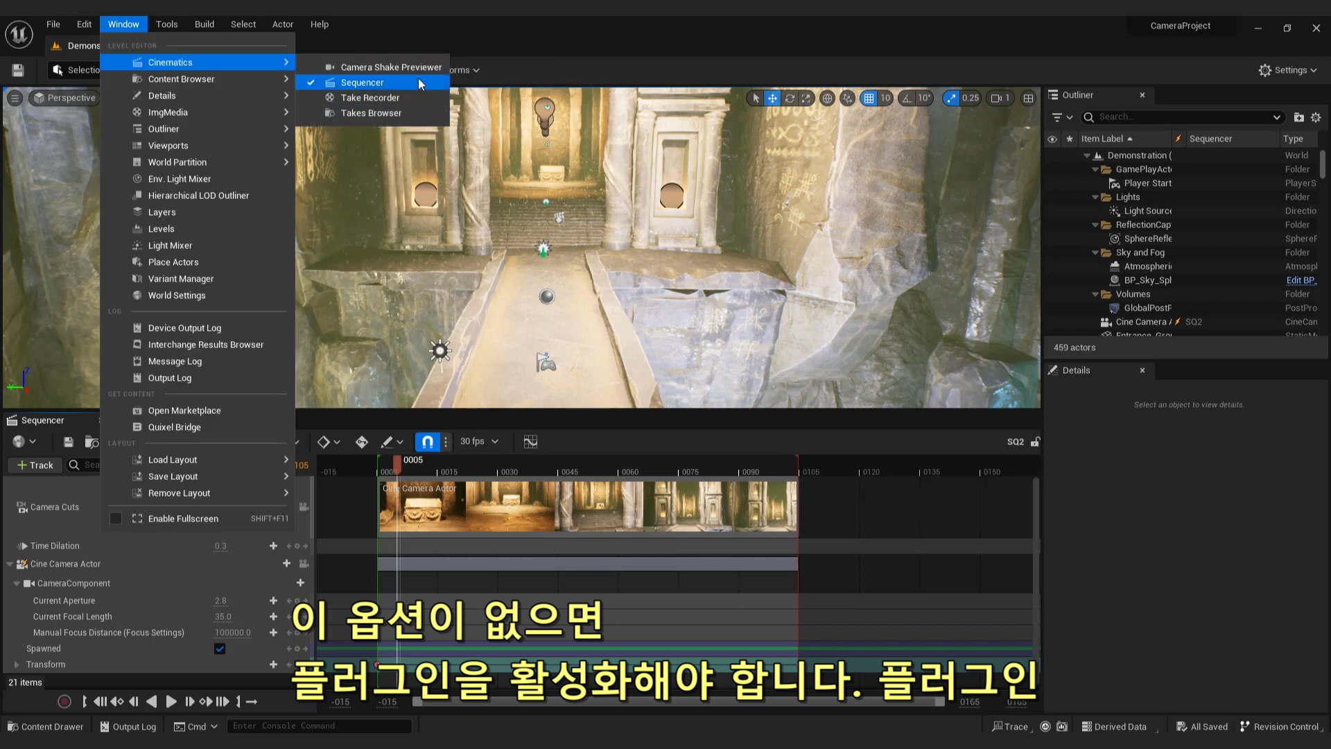Toggle the Outliner visibility eye column header
1331x749 pixels.
(1052, 139)
